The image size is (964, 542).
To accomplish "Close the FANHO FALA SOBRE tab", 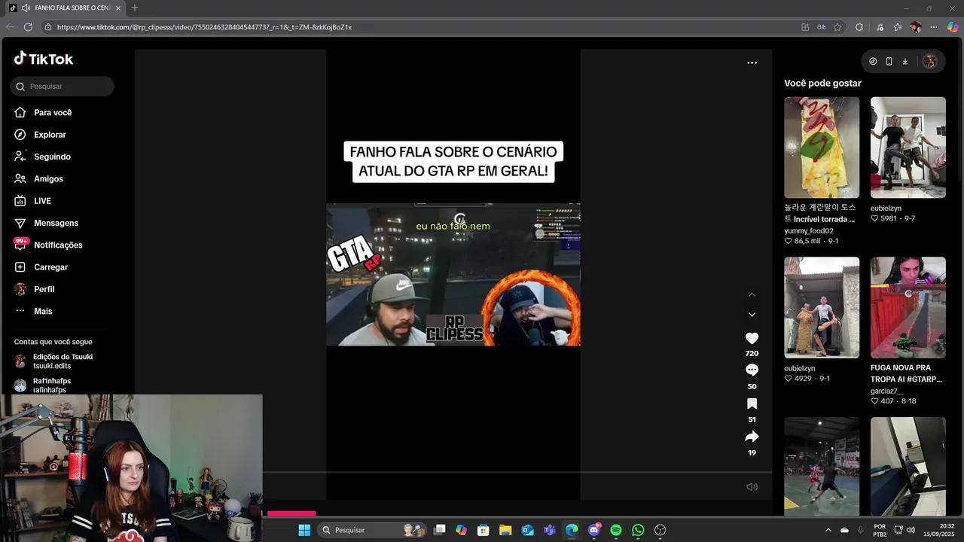I will (x=118, y=8).
